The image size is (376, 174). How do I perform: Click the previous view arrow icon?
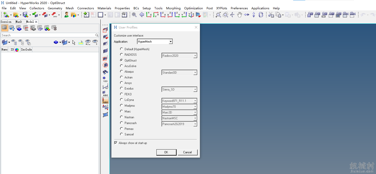point(142,15)
